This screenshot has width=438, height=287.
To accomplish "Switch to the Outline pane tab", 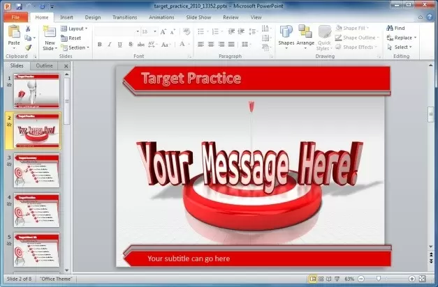I will (x=44, y=65).
